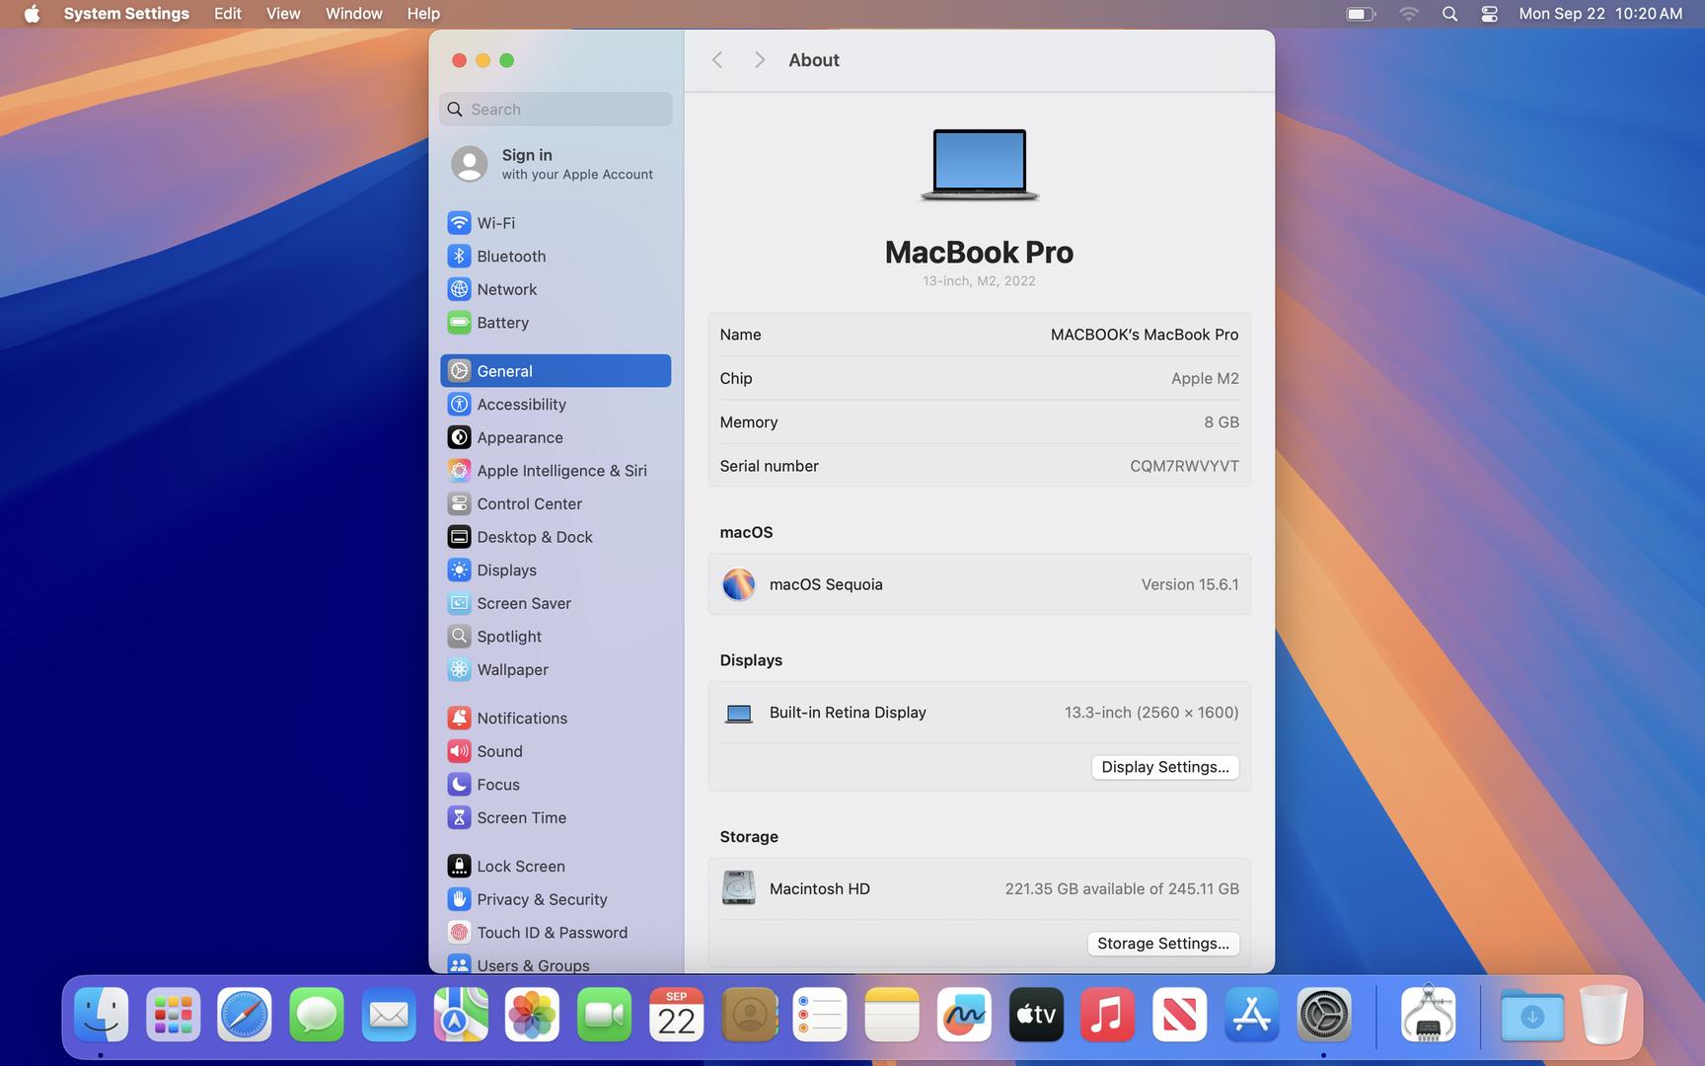The width and height of the screenshot is (1705, 1066).
Task: Select Network in the sidebar
Action: (556, 289)
